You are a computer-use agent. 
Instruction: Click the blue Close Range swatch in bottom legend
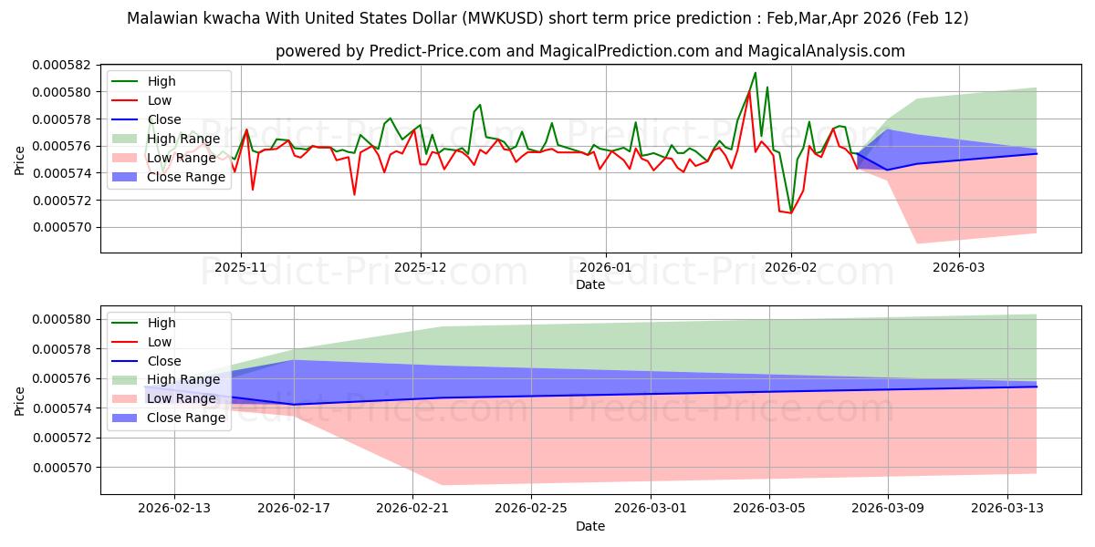click(x=125, y=418)
